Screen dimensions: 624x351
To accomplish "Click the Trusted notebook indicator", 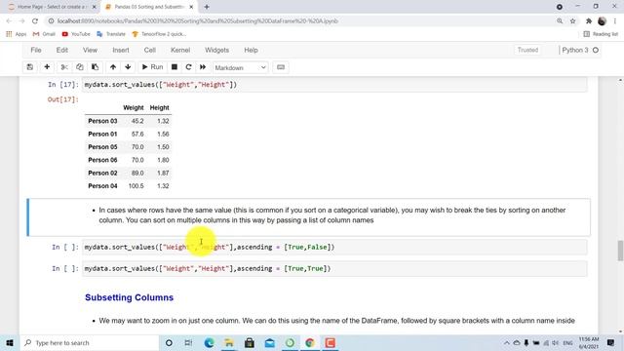I will 527,50.
